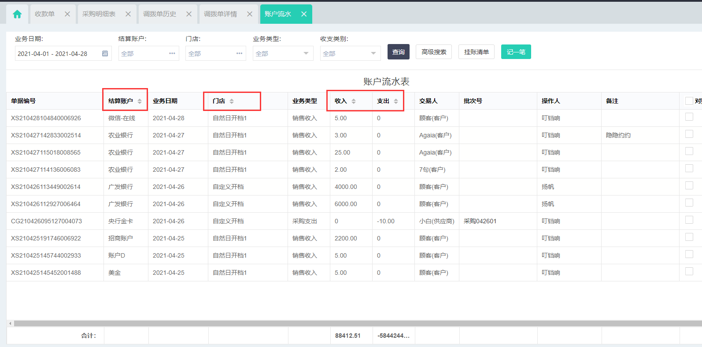Click the 记一笔 button

[516, 52]
